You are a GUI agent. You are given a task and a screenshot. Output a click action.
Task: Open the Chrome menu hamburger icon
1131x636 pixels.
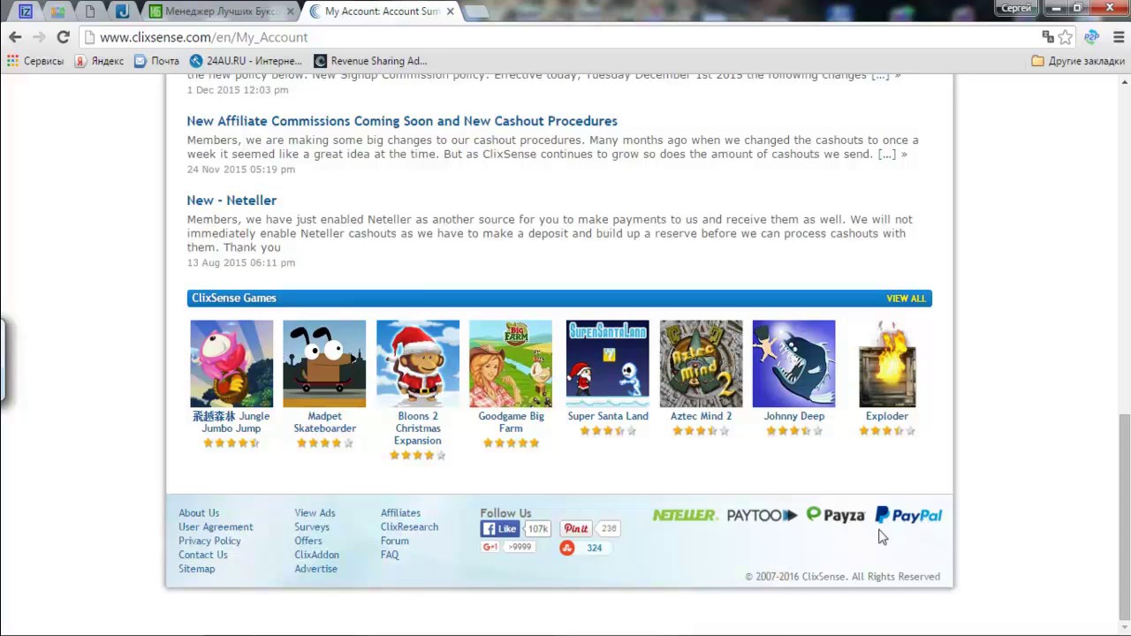click(x=1118, y=37)
